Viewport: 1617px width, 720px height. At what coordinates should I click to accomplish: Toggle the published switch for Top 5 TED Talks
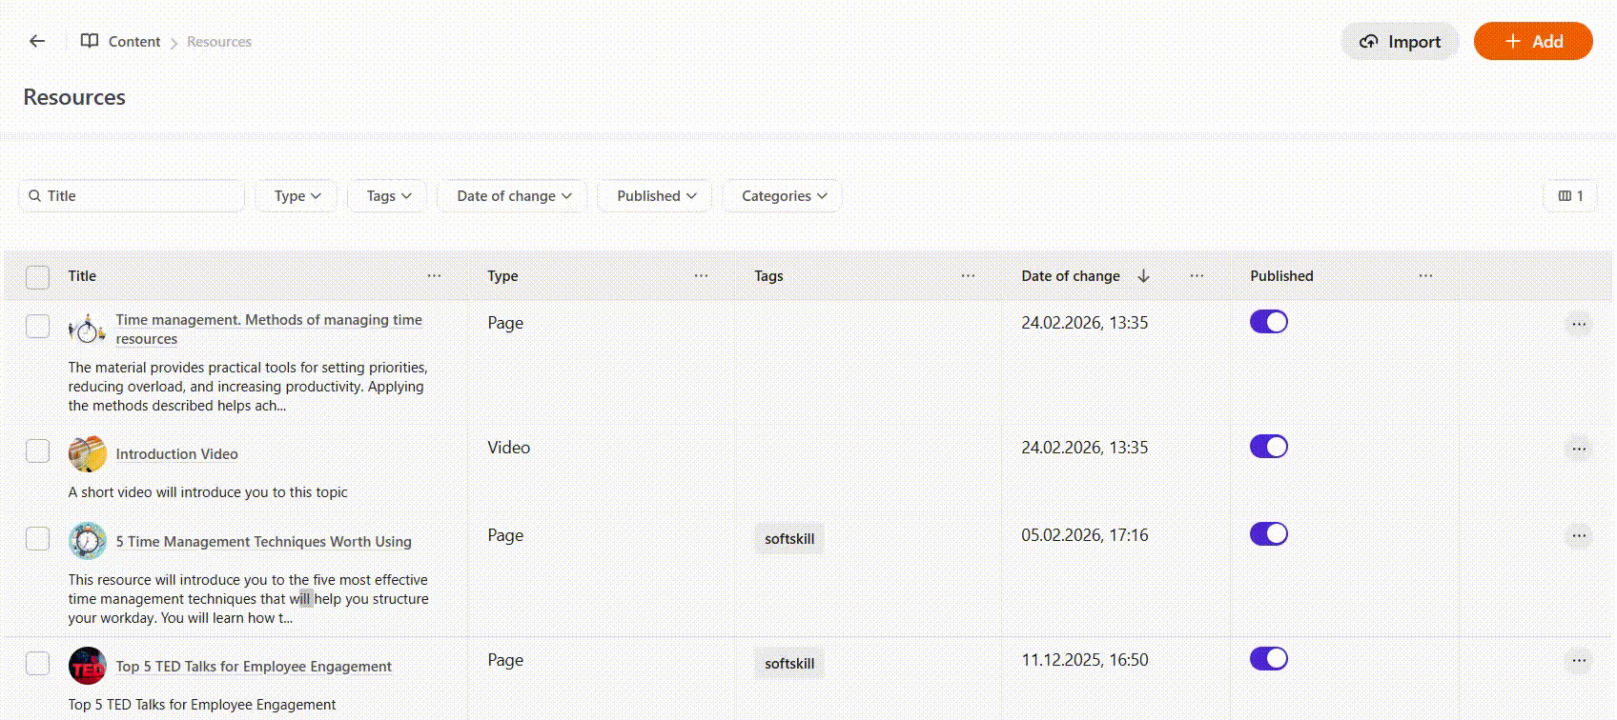click(x=1268, y=659)
